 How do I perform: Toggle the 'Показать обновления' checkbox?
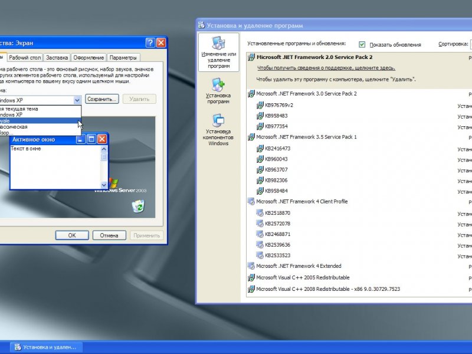[362, 45]
